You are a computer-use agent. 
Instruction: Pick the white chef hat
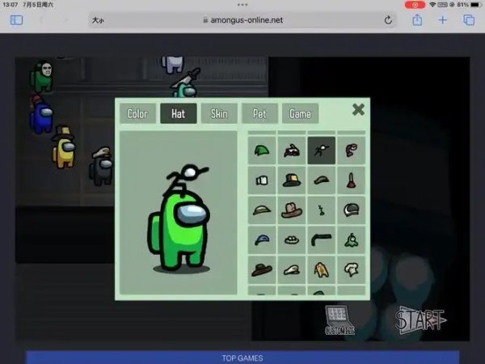[x=351, y=269]
